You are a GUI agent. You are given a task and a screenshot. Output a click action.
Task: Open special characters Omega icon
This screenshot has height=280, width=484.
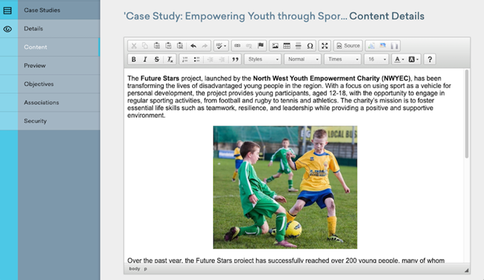[310, 46]
